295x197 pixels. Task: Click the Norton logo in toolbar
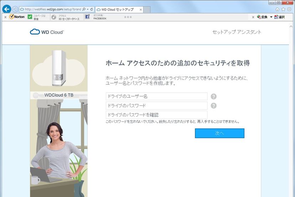17,17
